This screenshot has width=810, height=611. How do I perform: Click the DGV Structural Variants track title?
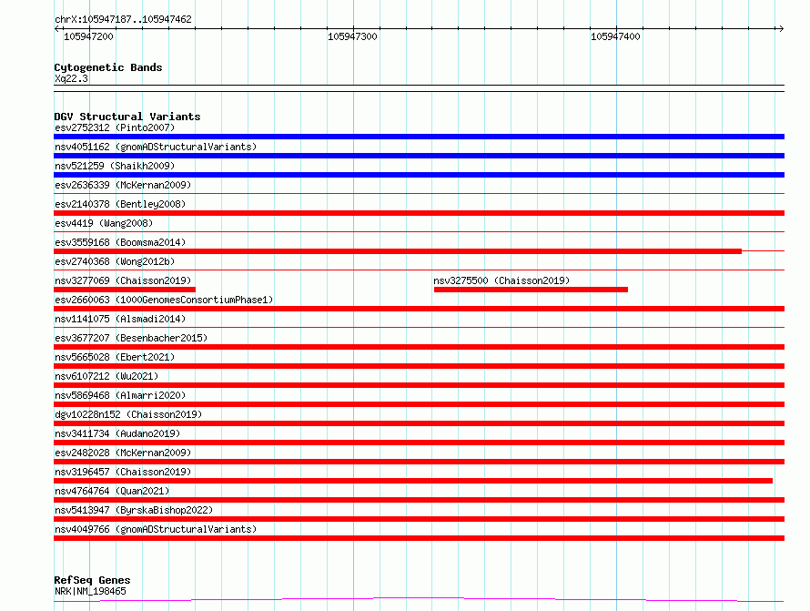(127, 117)
